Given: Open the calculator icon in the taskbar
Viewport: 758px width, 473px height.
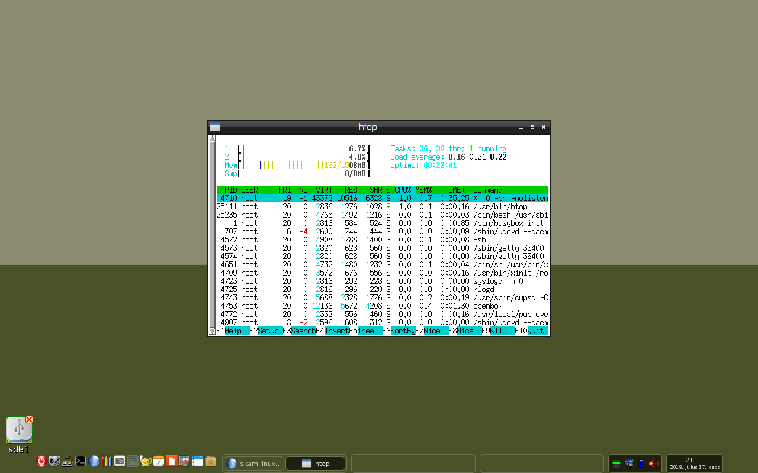Looking at the screenshot, I should click(133, 461).
